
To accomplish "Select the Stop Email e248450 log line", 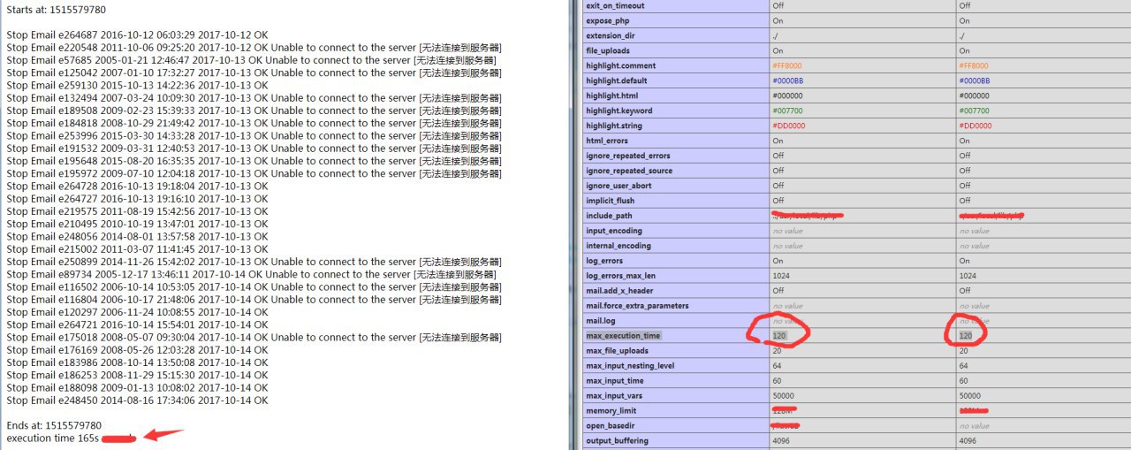I will click(x=137, y=400).
